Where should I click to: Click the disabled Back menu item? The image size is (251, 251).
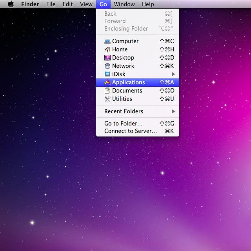coord(138,14)
